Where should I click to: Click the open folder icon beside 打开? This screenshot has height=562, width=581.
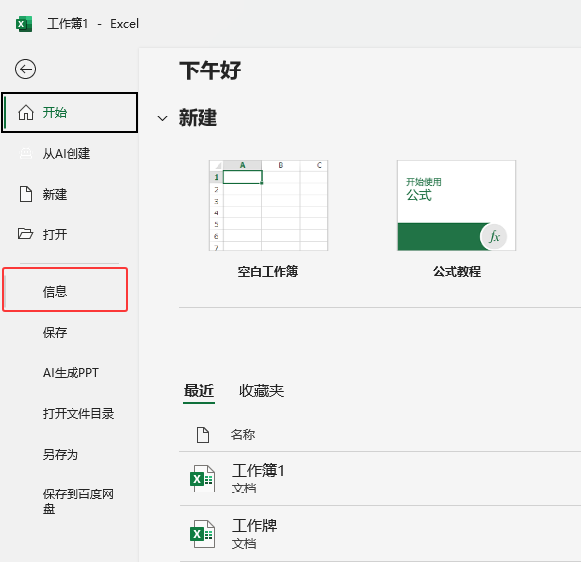[x=25, y=234]
